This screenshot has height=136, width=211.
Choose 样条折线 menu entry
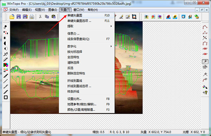tap(87, 92)
